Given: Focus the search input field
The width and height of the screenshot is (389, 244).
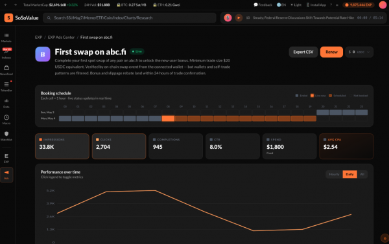Looking at the screenshot, I should coord(130,18).
